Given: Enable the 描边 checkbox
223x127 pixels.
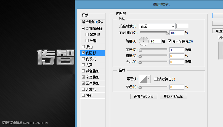Looking at the screenshot, I should [x=83, y=47].
